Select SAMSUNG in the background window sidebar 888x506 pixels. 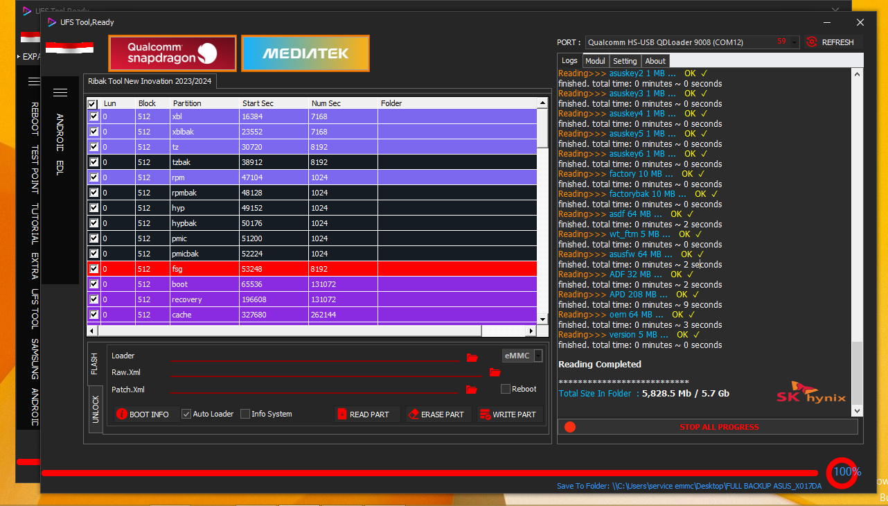[x=35, y=358]
